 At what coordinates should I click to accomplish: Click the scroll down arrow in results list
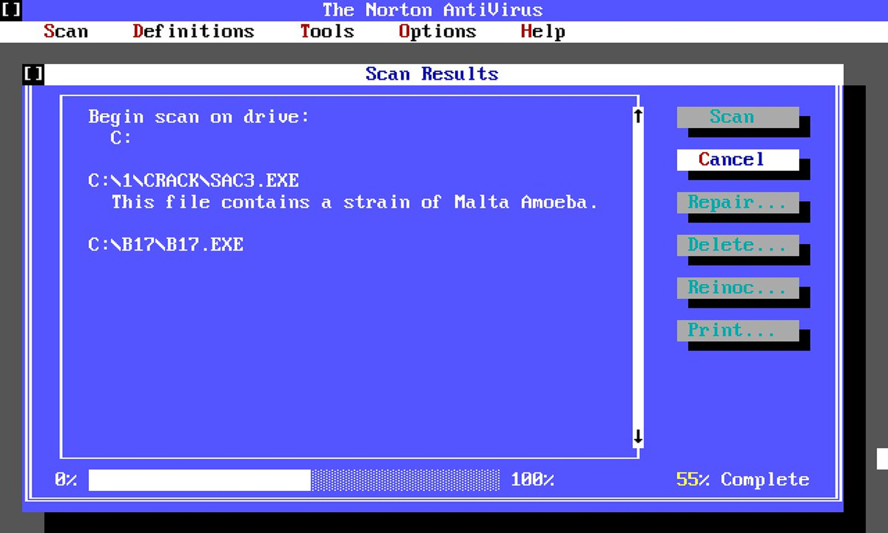point(638,437)
